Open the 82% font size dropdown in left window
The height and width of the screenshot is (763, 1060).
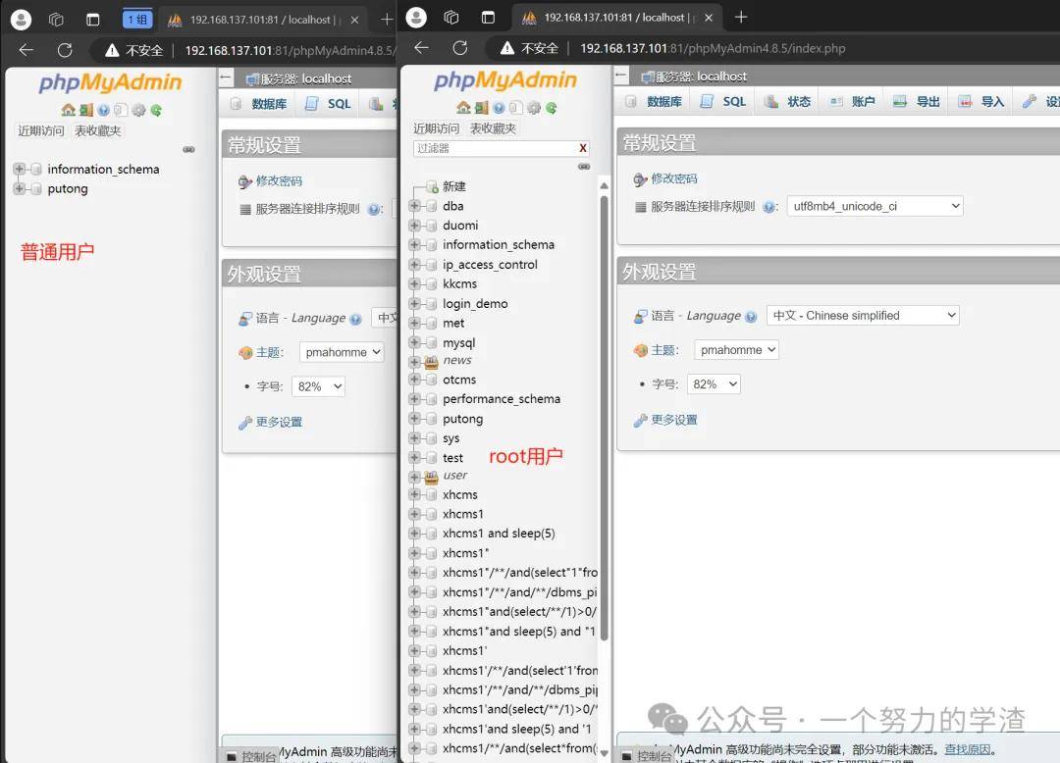(x=318, y=386)
